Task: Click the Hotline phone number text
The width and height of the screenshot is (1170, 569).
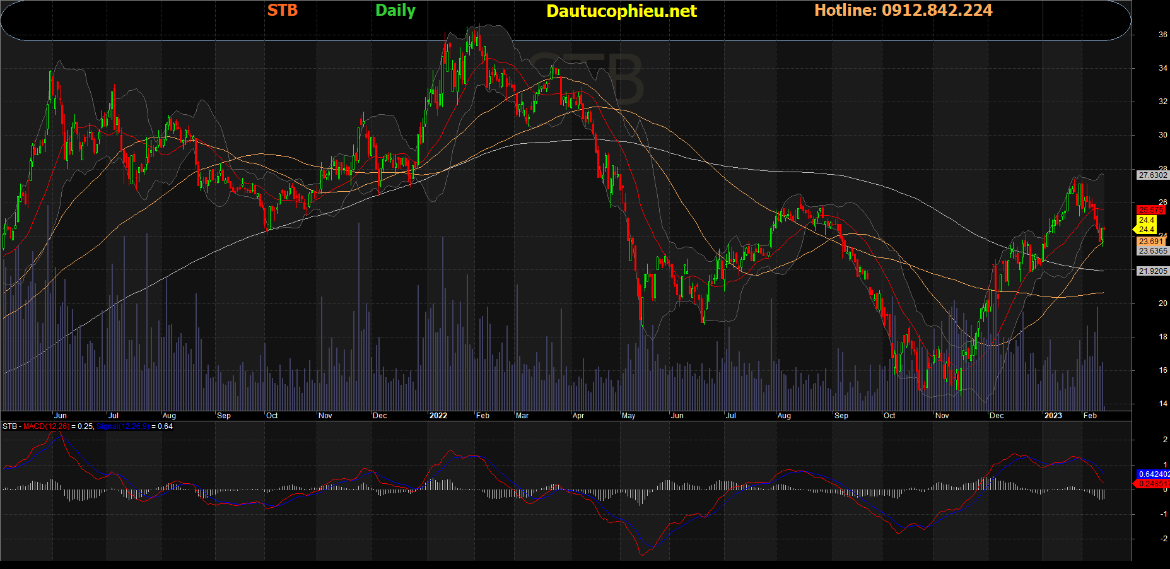Action: point(903,11)
